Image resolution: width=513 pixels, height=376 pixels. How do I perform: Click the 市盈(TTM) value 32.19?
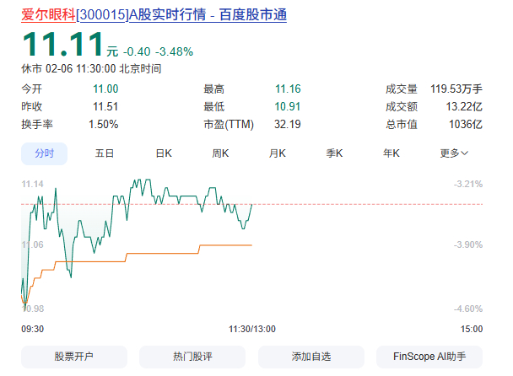point(287,124)
